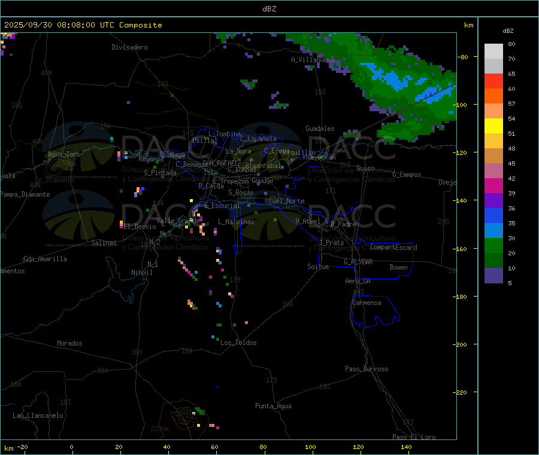Select the A_Villanueva place label

pyautogui.click(x=313, y=60)
